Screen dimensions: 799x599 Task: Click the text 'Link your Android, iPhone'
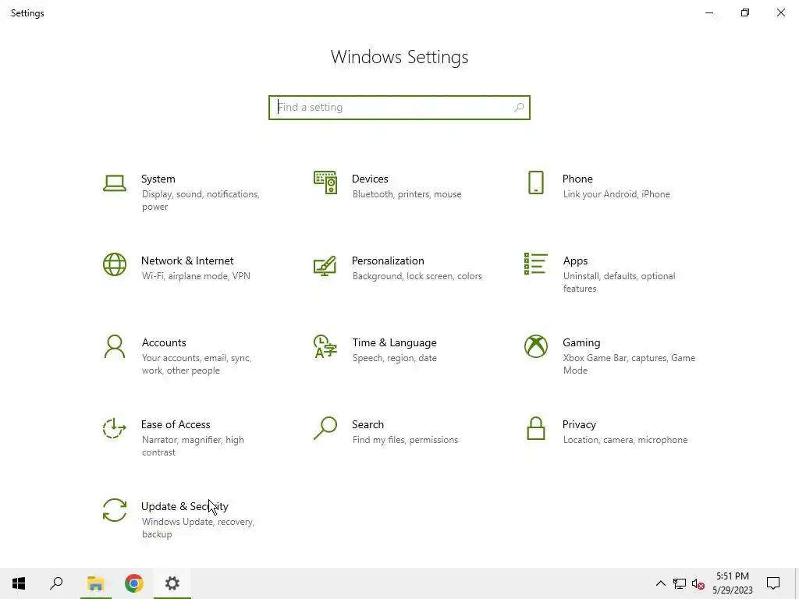pos(616,194)
